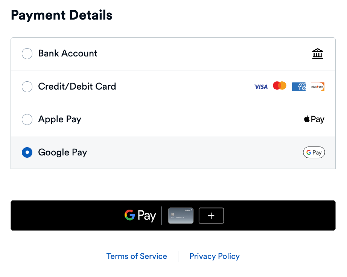
Task: Click the bank building icon
Action: point(318,54)
